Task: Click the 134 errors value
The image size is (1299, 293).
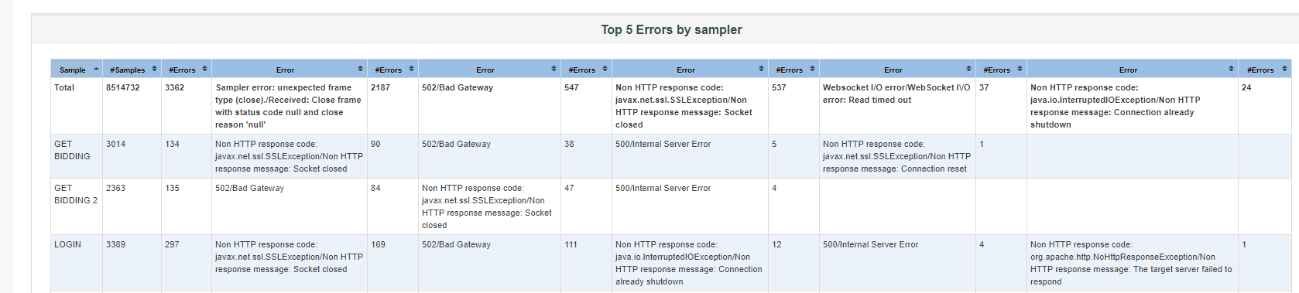Action: (x=172, y=144)
